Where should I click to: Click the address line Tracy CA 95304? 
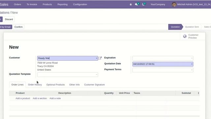click(45, 66)
